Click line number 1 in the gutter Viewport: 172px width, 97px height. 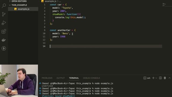(45, 5)
